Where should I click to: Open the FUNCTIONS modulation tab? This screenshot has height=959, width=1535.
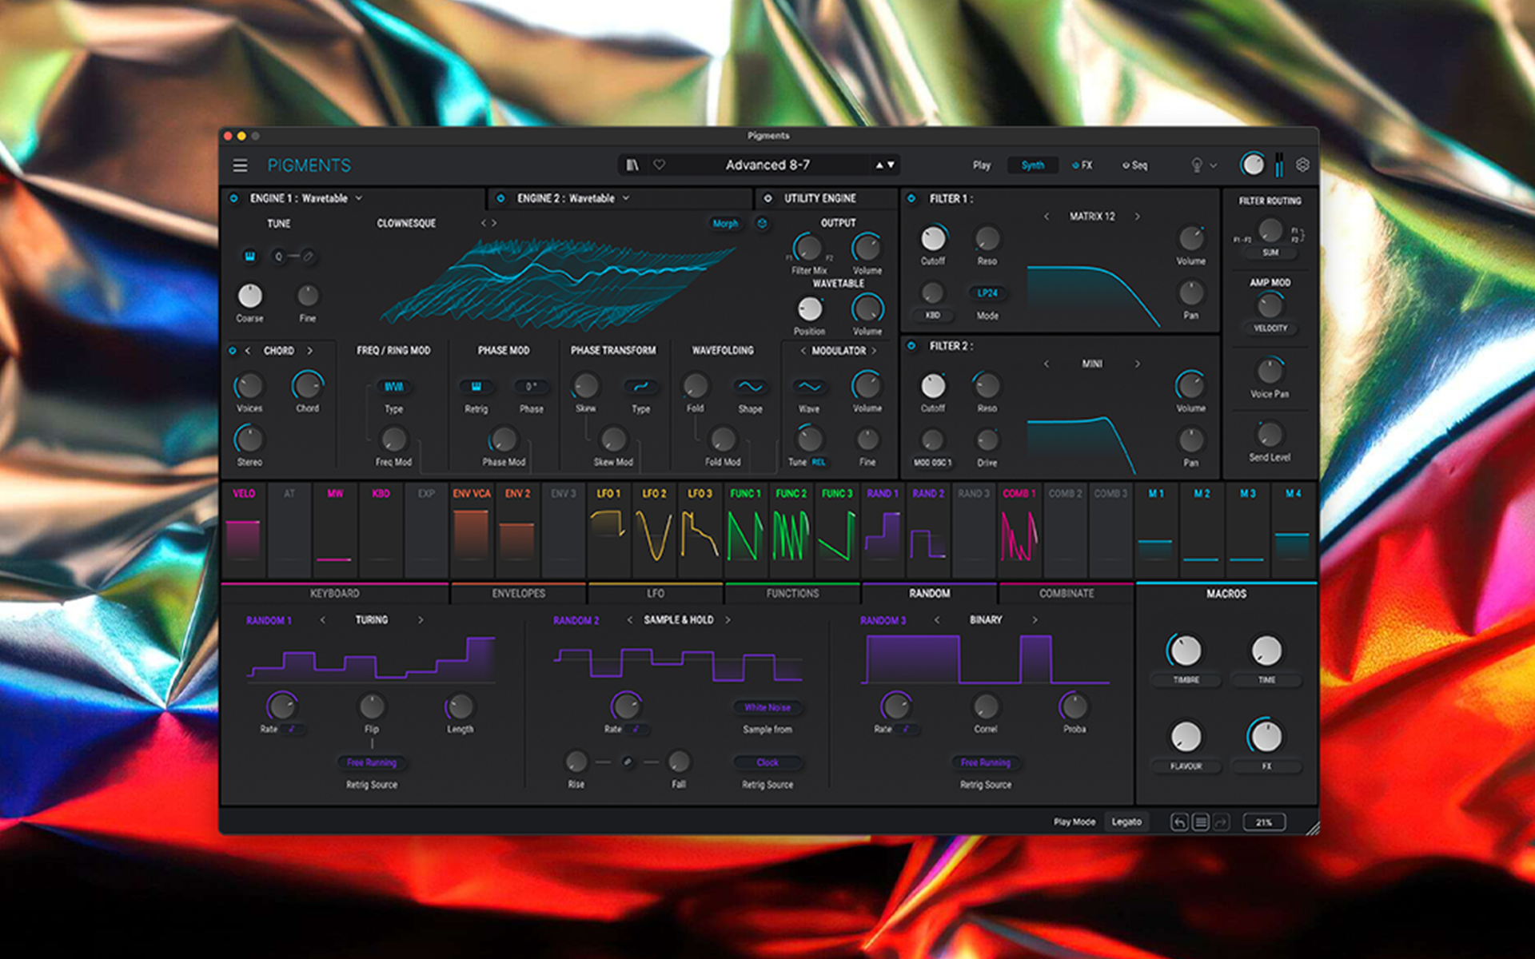[792, 594]
